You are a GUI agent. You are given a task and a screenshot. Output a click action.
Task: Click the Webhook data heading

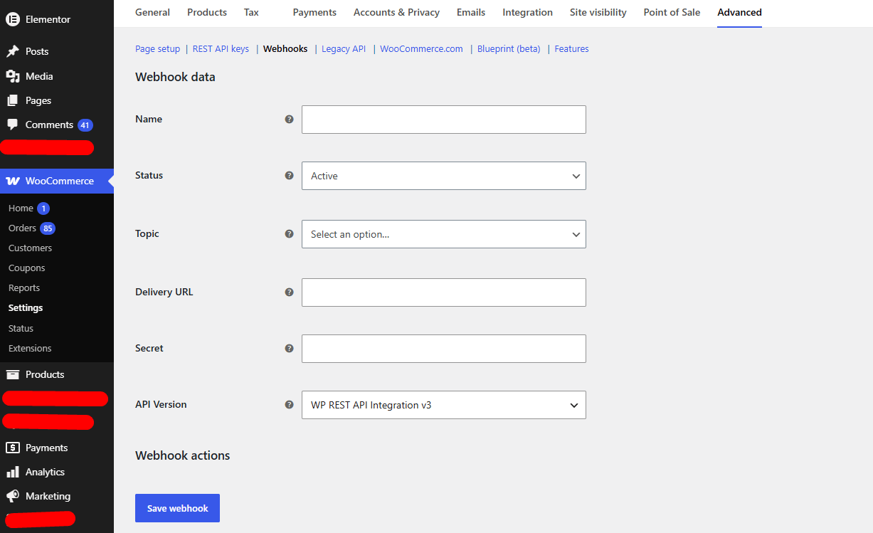[x=175, y=77]
